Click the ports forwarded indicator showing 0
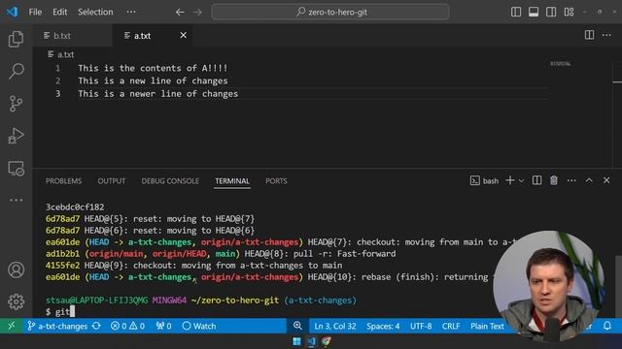622x349 pixels. pos(163,326)
